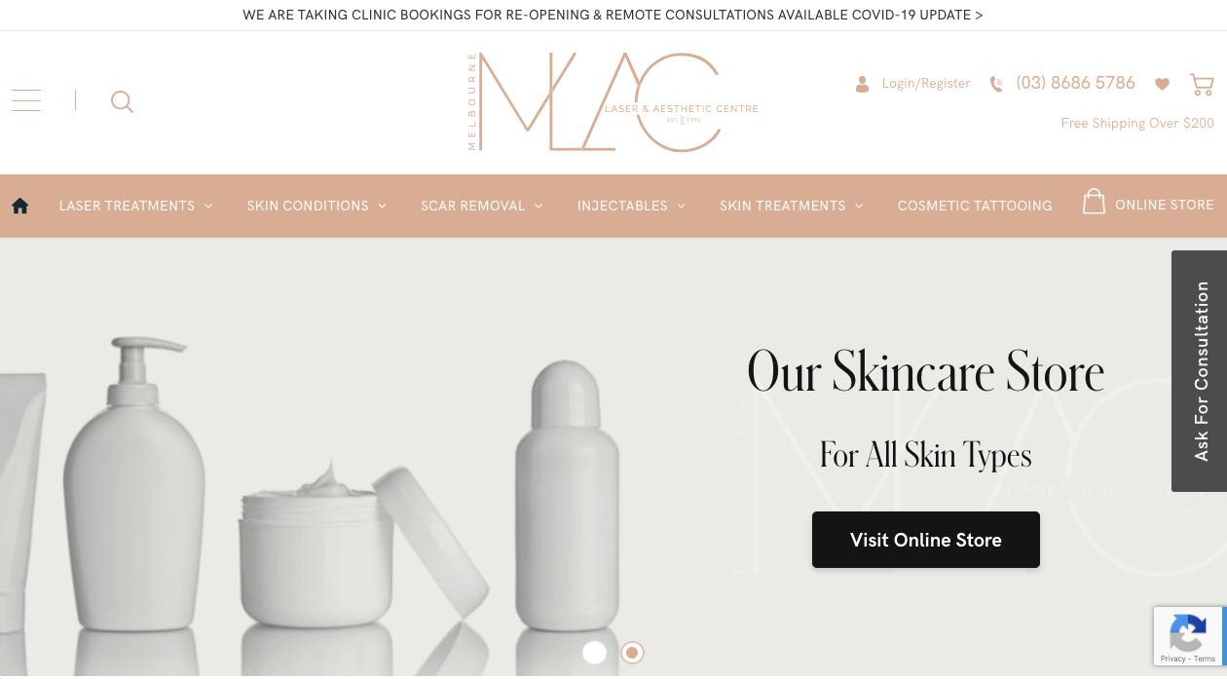
Task: Open the hamburger menu icon
Action: (x=26, y=100)
